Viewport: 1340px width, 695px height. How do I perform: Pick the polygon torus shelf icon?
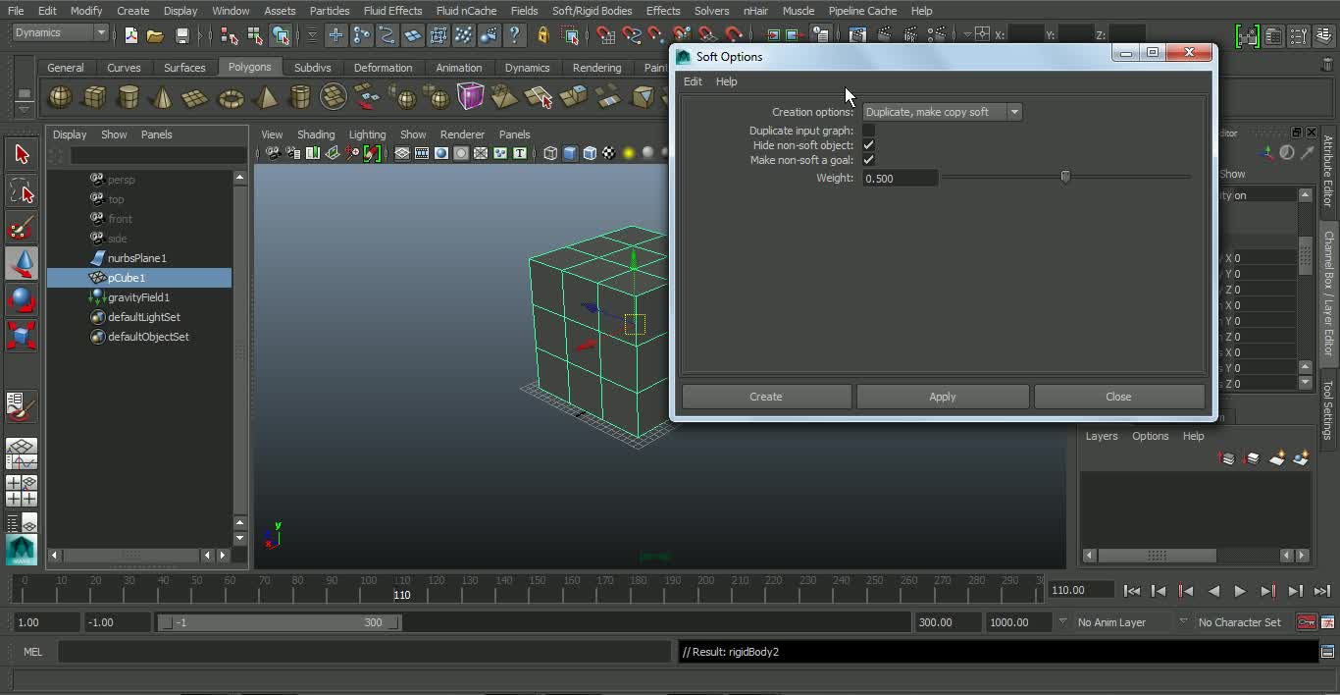(x=231, y=97)
